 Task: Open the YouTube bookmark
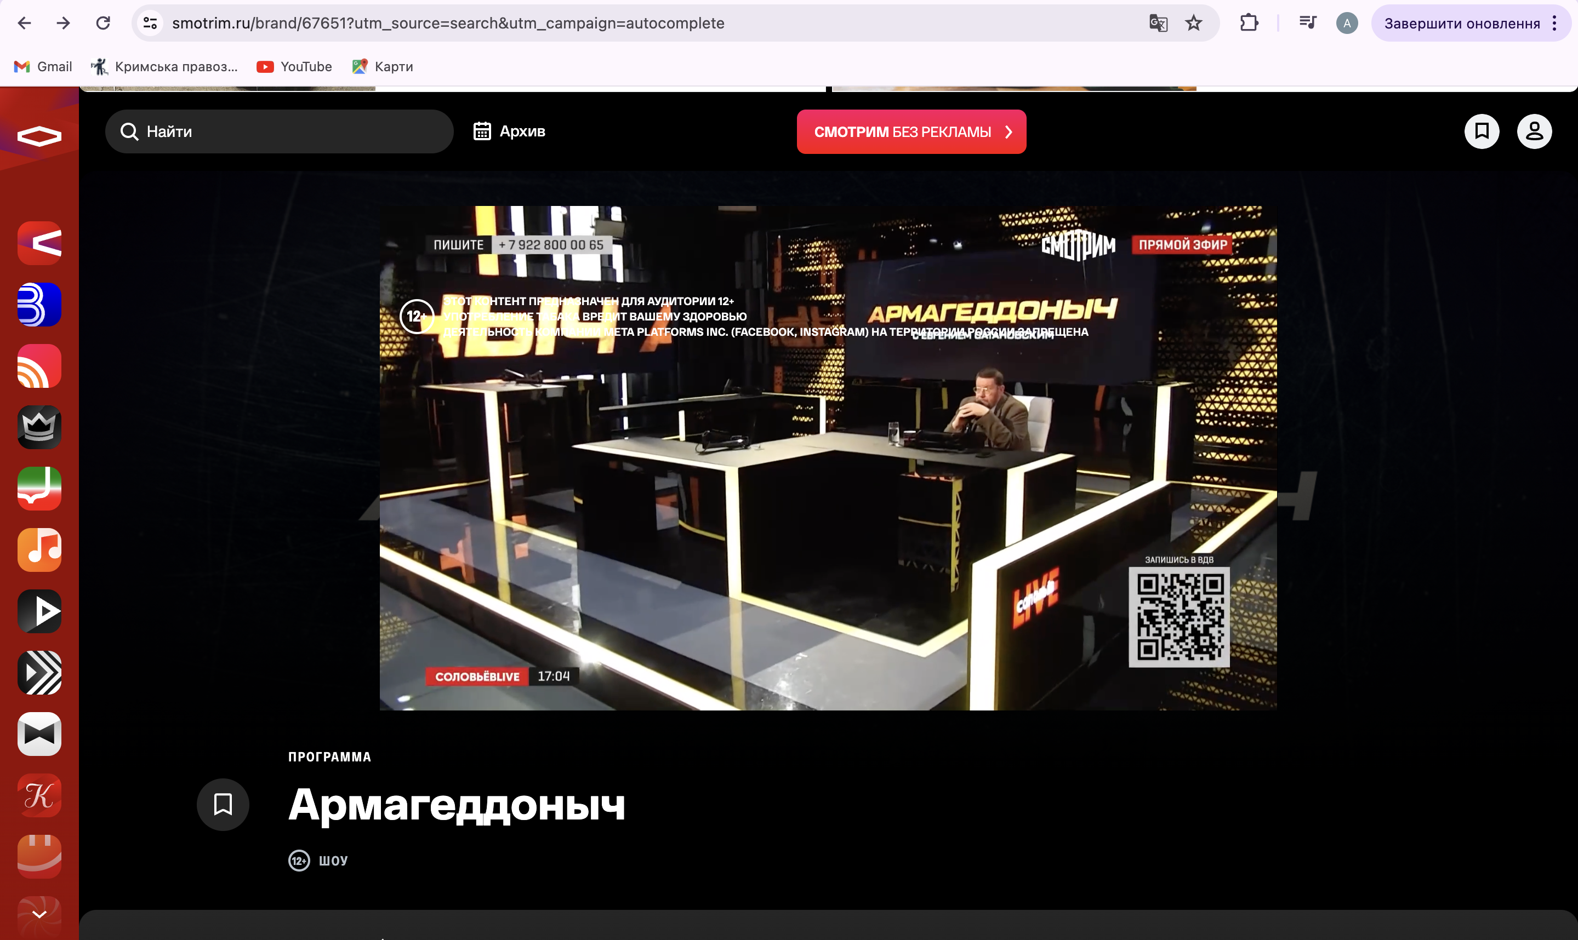tap(294, 66)
